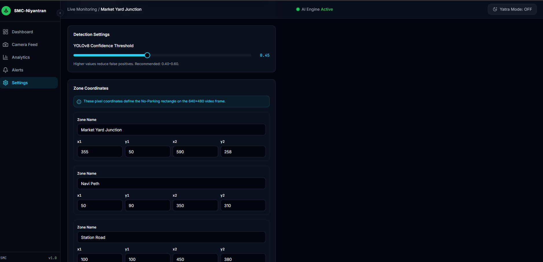The width and height of the screenshot is (543, 262).
Task: Click the SMC-Niyantran app title
Action: click(x=30, y=11)
